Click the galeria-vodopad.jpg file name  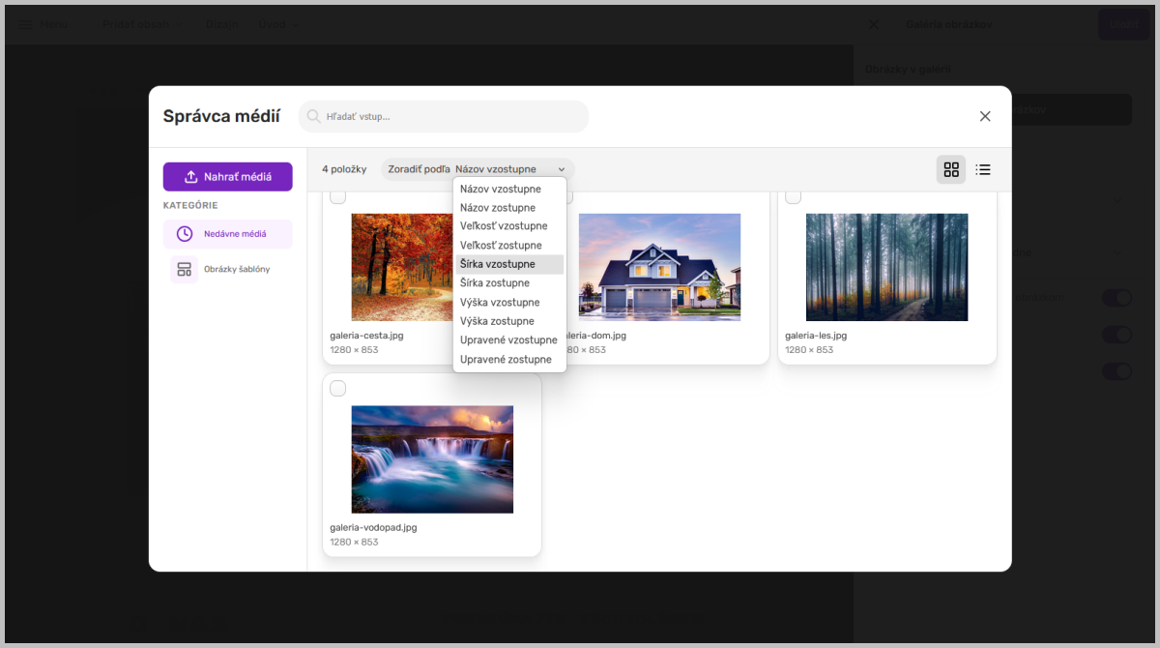click(x=373, y=528)
